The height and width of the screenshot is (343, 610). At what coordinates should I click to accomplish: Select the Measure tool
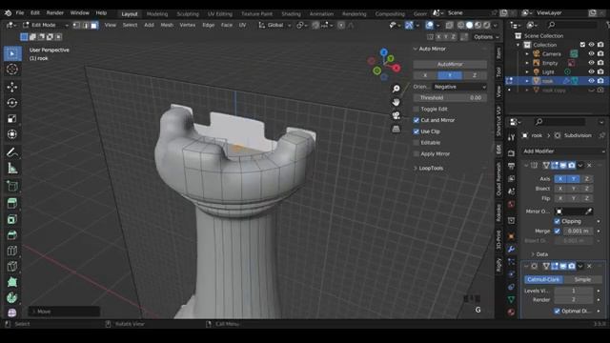12,168
